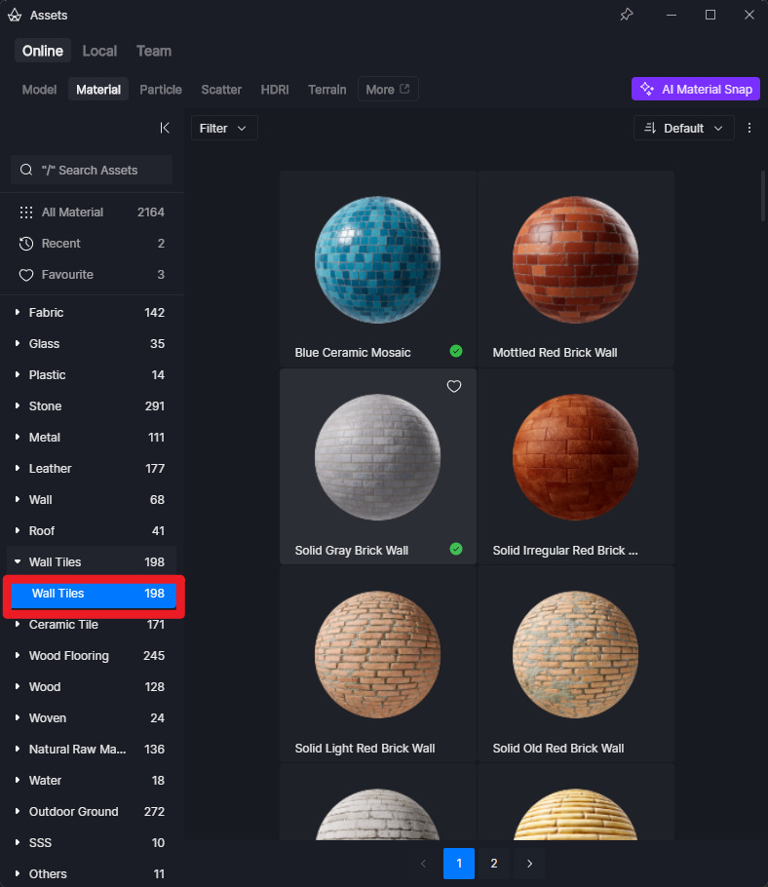Collapse the Wall Tiles parent category
Screen dimensions: 768x887
pos(18,562)
